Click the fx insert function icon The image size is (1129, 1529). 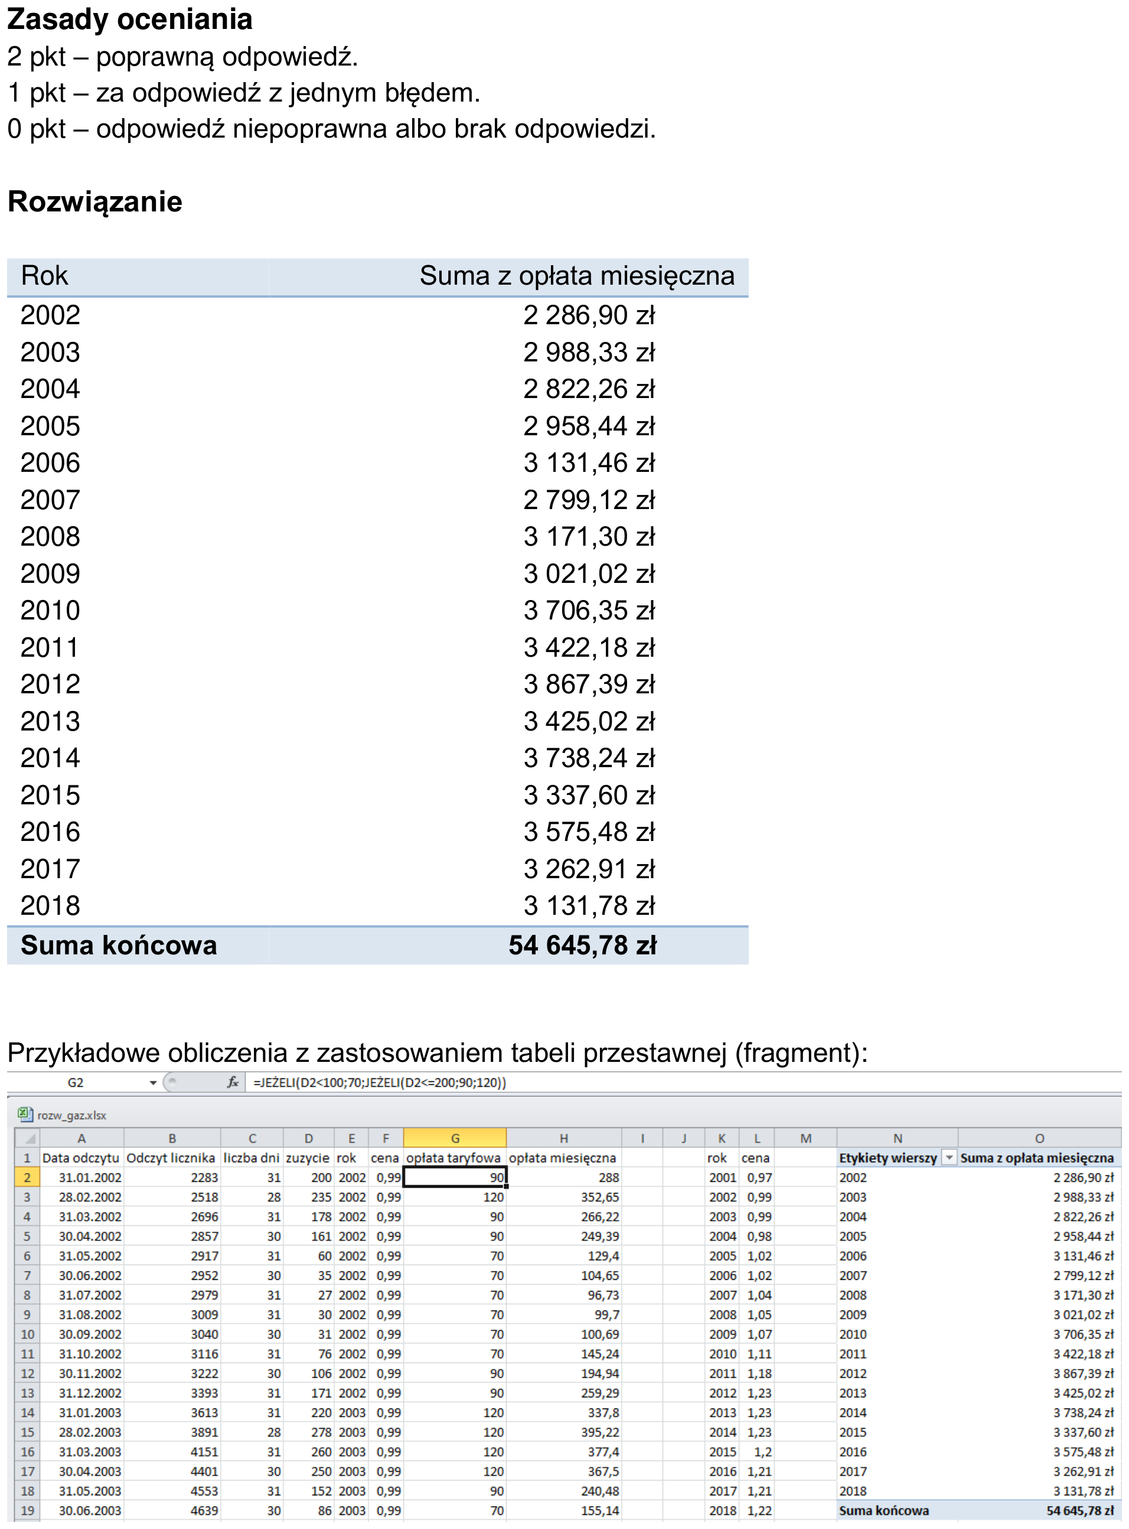[x=233, y=1082]
